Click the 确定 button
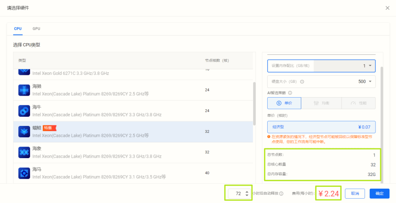Screen dimensions: 396x203 [x=379, y=194]
